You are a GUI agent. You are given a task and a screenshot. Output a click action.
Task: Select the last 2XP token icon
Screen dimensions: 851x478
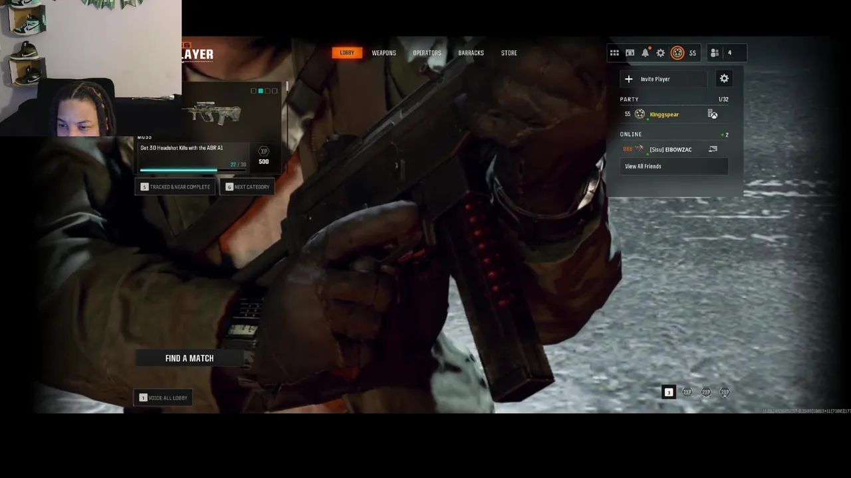725,392
